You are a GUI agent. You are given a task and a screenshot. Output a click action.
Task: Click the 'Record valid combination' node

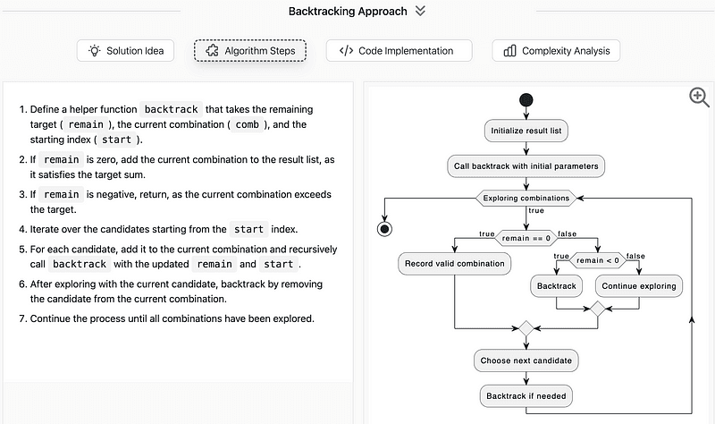tap(455, 264)
